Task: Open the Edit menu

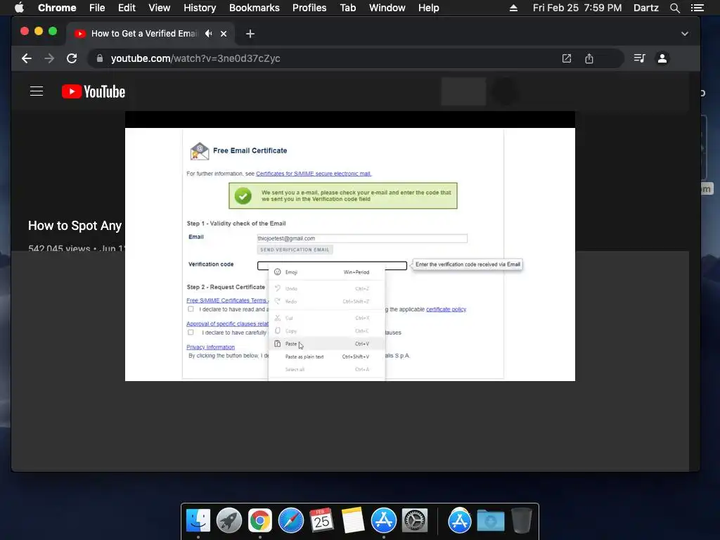Action: 127,8
